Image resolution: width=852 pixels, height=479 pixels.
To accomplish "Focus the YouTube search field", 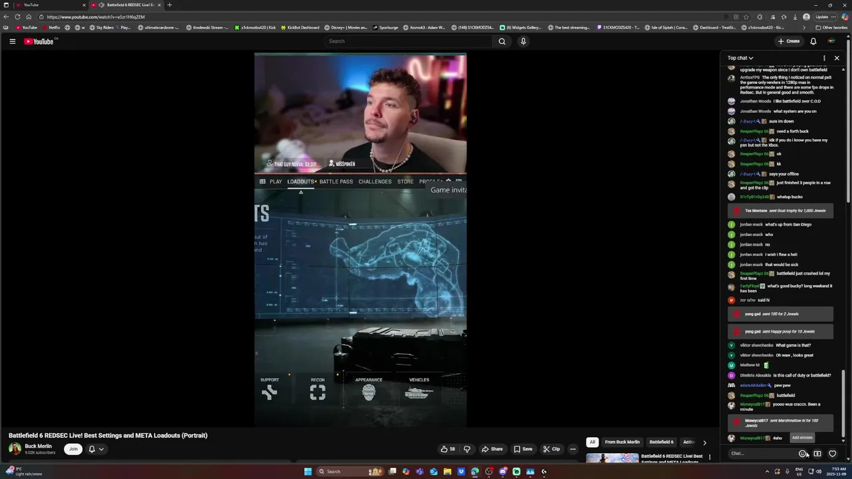I will [408, 41].
